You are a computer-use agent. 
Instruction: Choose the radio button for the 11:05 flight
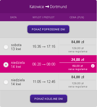click(6, 82)
